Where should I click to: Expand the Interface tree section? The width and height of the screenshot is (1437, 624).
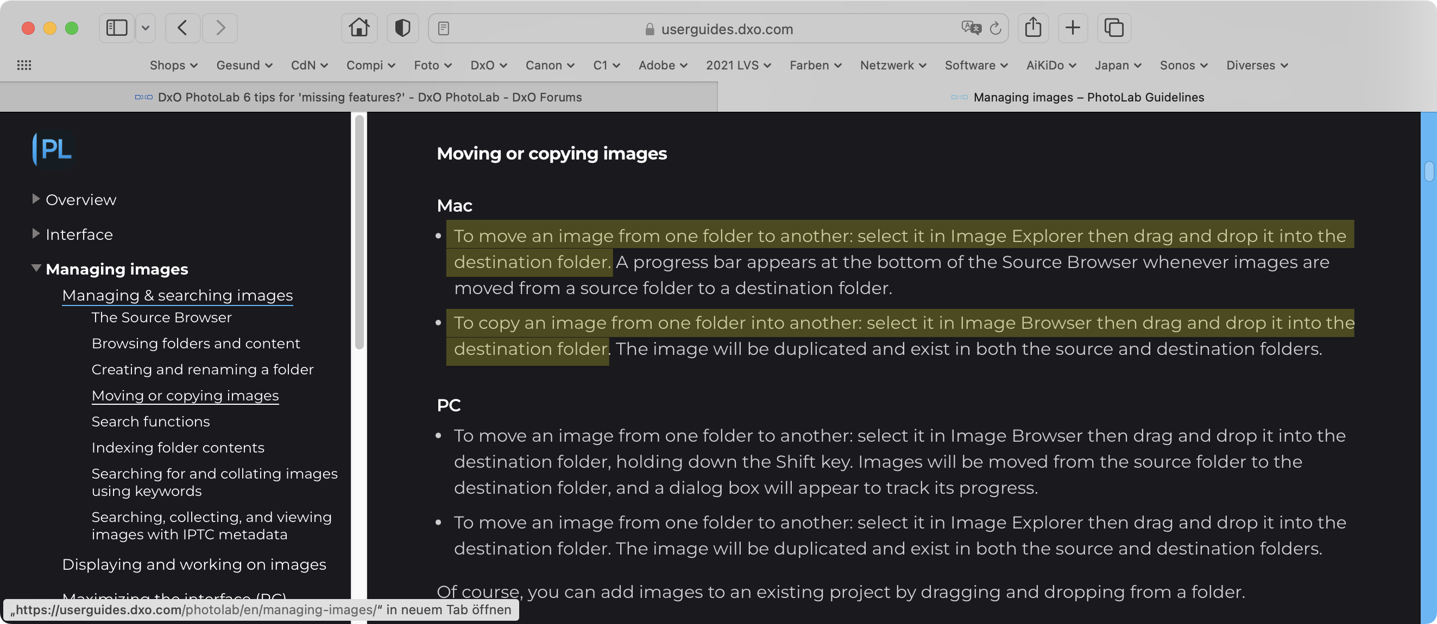(36, 234)
